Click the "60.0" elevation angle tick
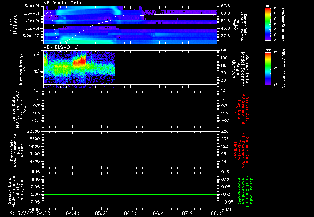 point(225,13)
